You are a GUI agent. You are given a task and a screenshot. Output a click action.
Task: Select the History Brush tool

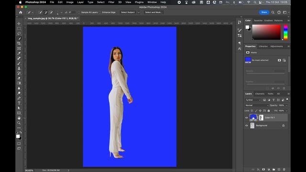click(19, 73)
